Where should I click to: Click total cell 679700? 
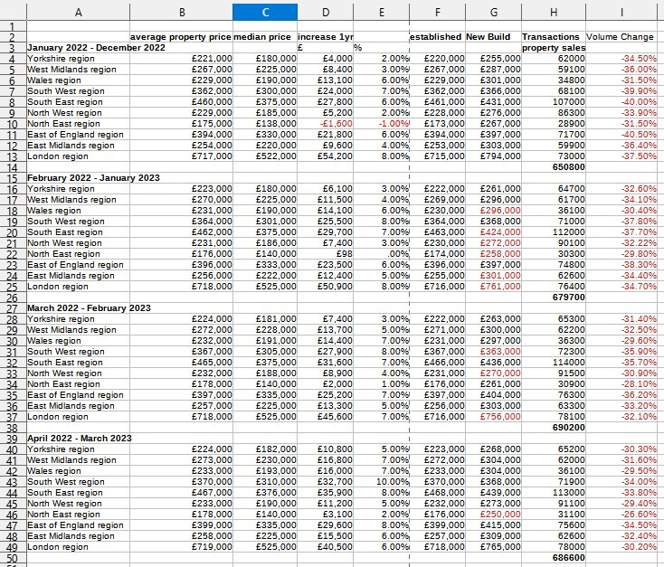point(554,298)
